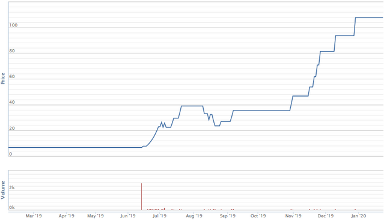Click the price step at 80 in December
Viewport: 384px width, 221px height.
(x=327, y=52)
